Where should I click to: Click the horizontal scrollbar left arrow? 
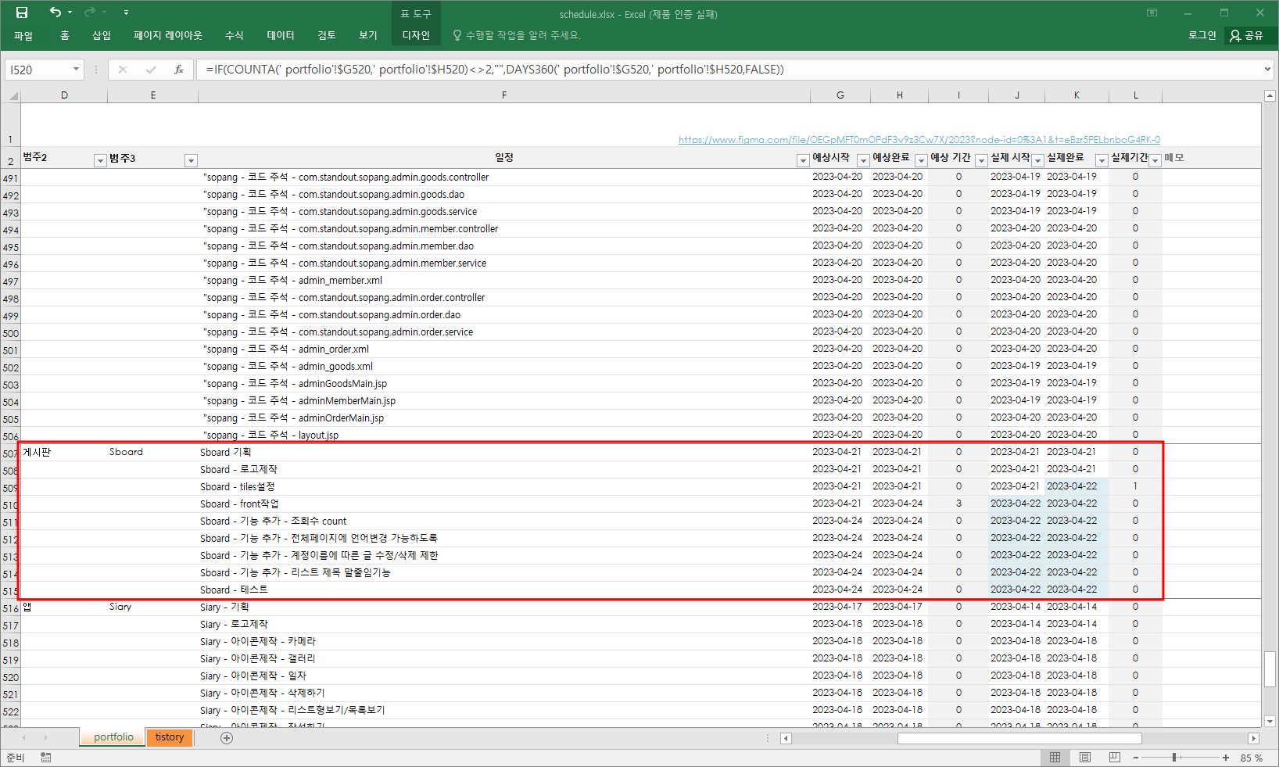pos(786,738)
